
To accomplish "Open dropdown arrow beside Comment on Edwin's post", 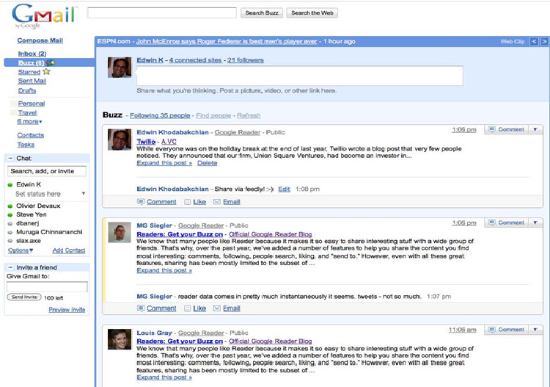I will (x=535, y=130).
